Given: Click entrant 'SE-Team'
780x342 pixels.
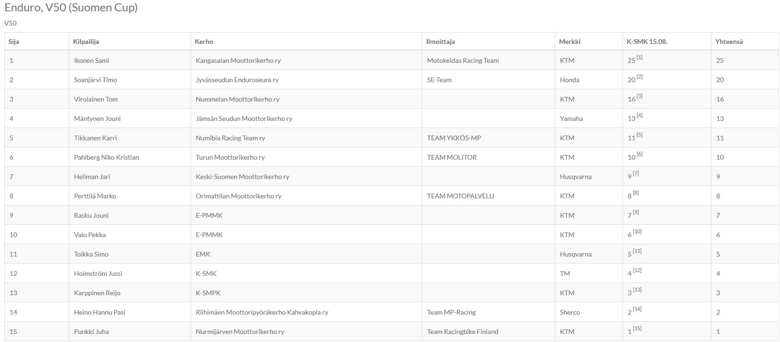Looking at the screenshot, I should [439, 80].
